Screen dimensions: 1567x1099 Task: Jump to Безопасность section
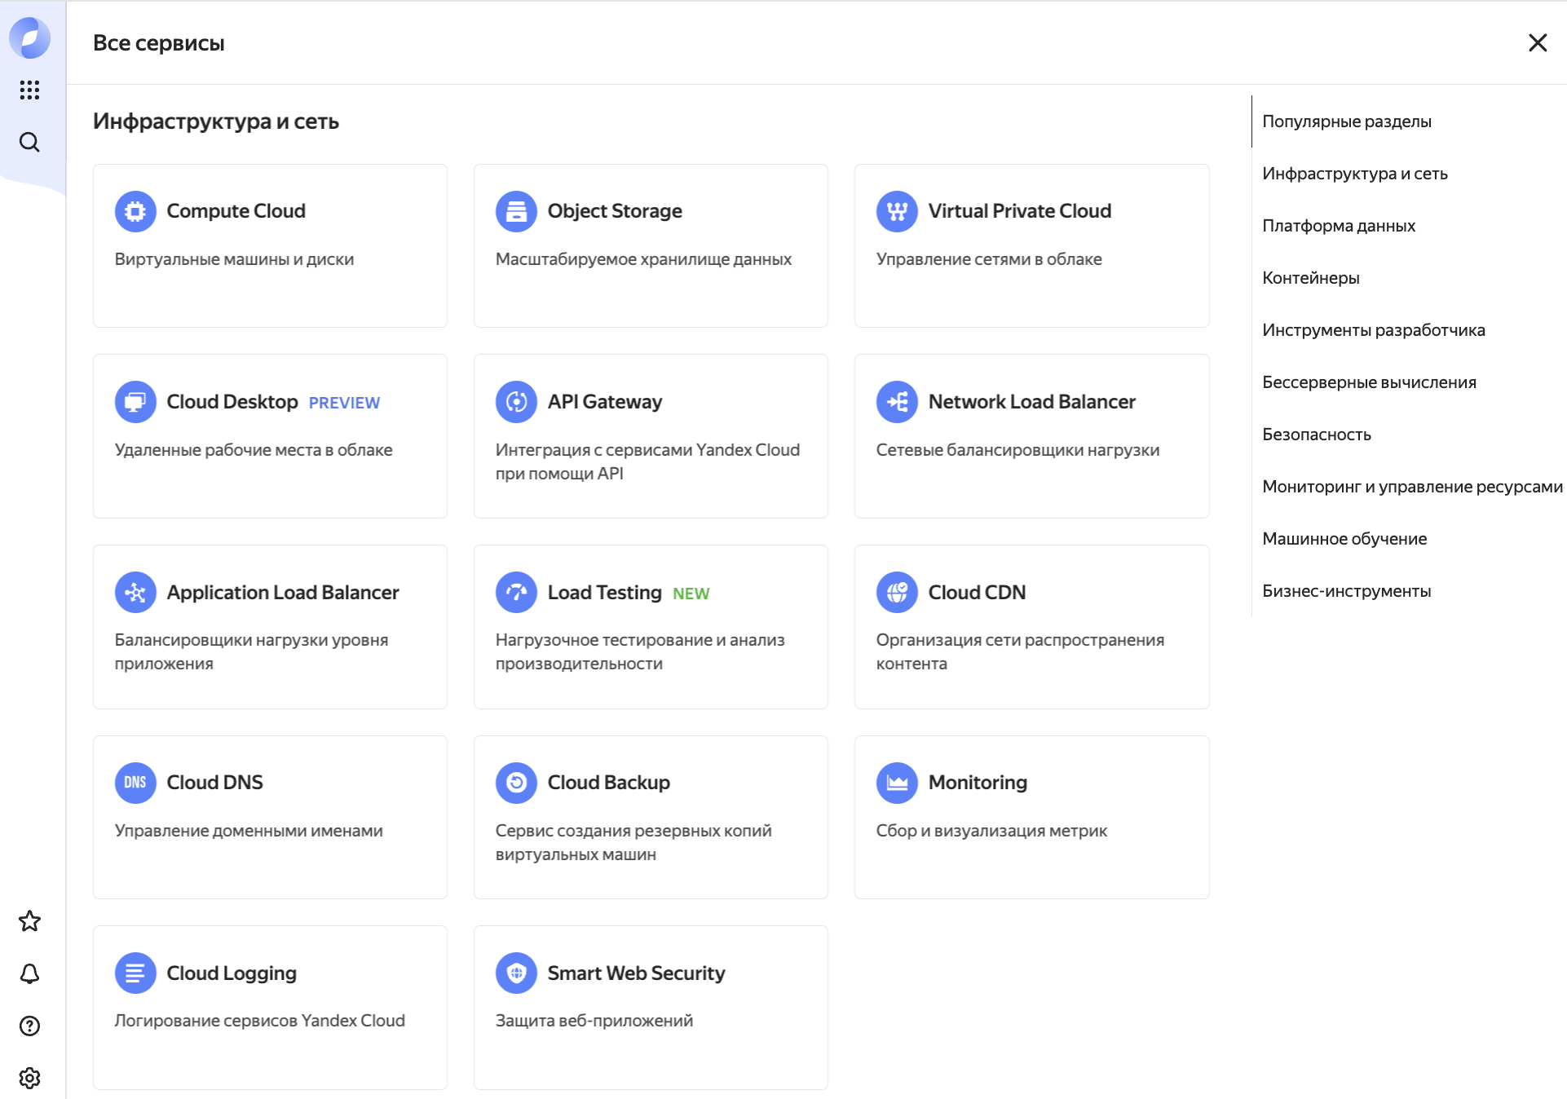pyautogui.click(x=1317, y=435)
